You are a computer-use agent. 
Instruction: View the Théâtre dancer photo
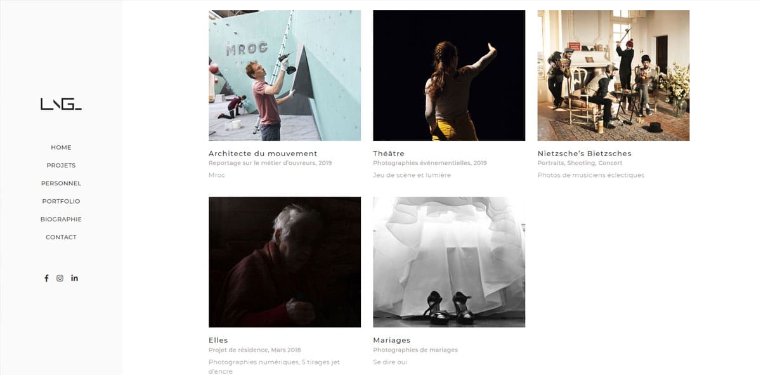449,76
